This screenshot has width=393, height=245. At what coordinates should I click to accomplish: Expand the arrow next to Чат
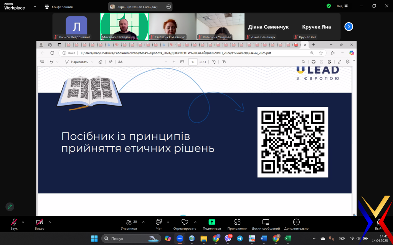coord(168,222)
